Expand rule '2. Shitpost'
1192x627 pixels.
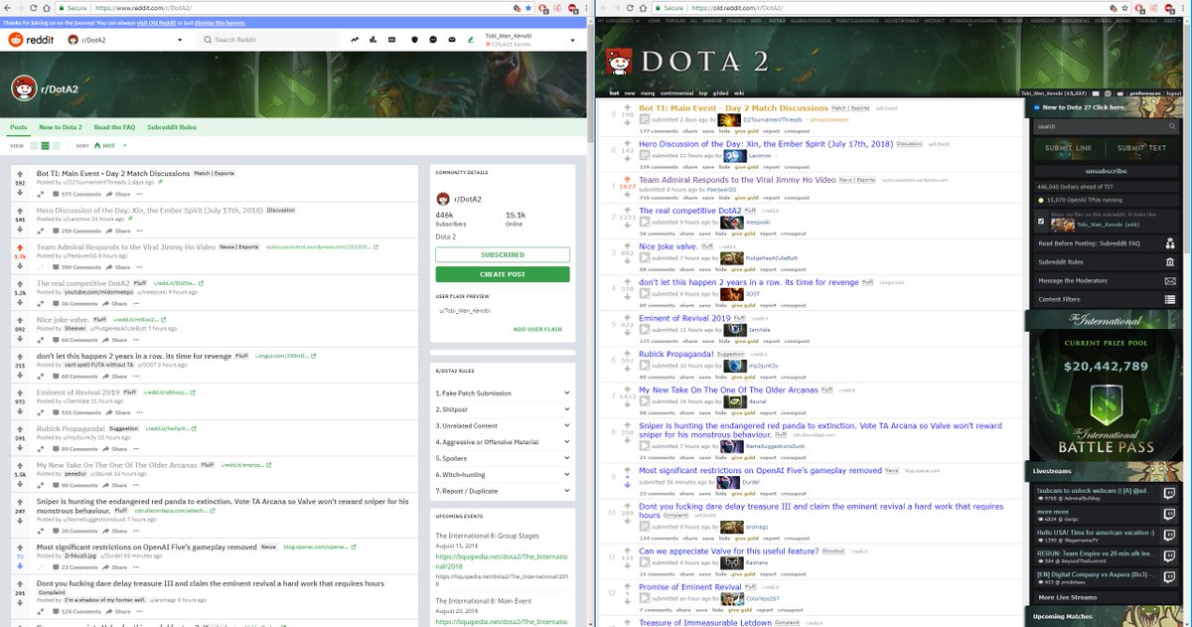[x=502, y=409]
